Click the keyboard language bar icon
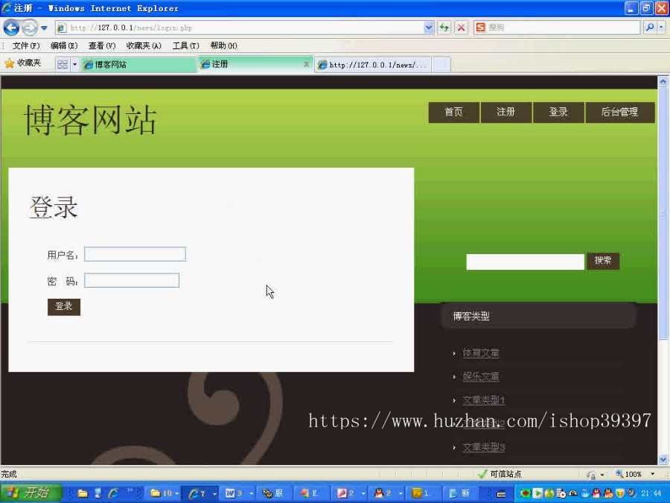The height and width of the screenshot is (503, 670). click(x=502, y=494)
